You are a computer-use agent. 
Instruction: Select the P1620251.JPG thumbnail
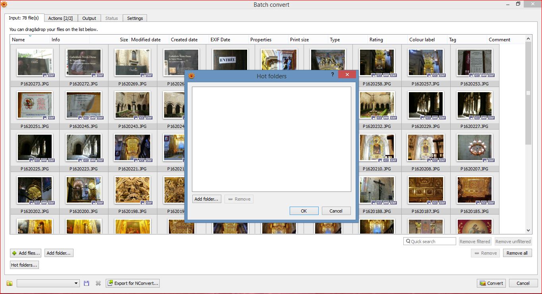pyautogui.click(x=35, y=105)
